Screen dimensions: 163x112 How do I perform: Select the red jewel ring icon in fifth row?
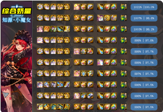90,51
